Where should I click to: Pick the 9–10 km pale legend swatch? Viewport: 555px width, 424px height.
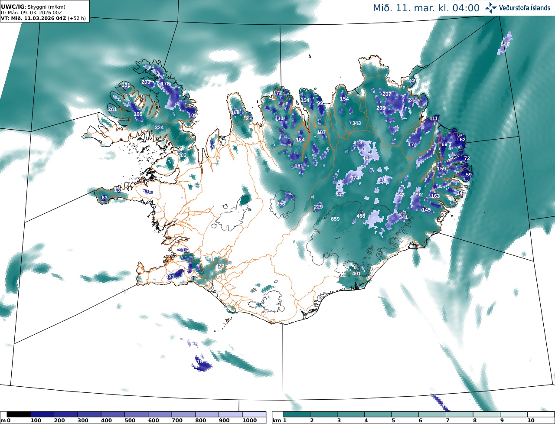[x=514, y=414]
